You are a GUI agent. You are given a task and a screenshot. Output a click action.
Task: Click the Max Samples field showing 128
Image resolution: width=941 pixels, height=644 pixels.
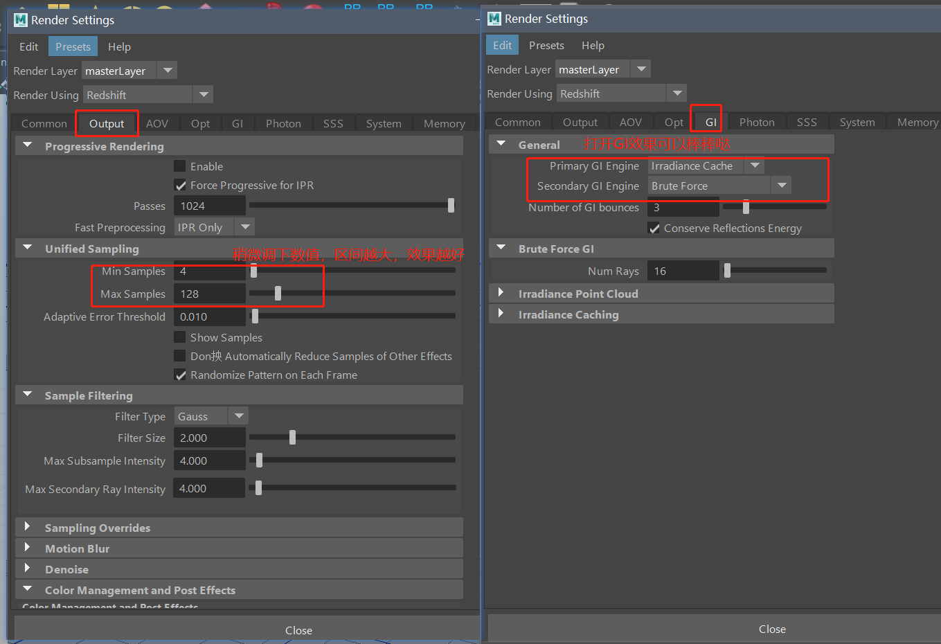210,294
